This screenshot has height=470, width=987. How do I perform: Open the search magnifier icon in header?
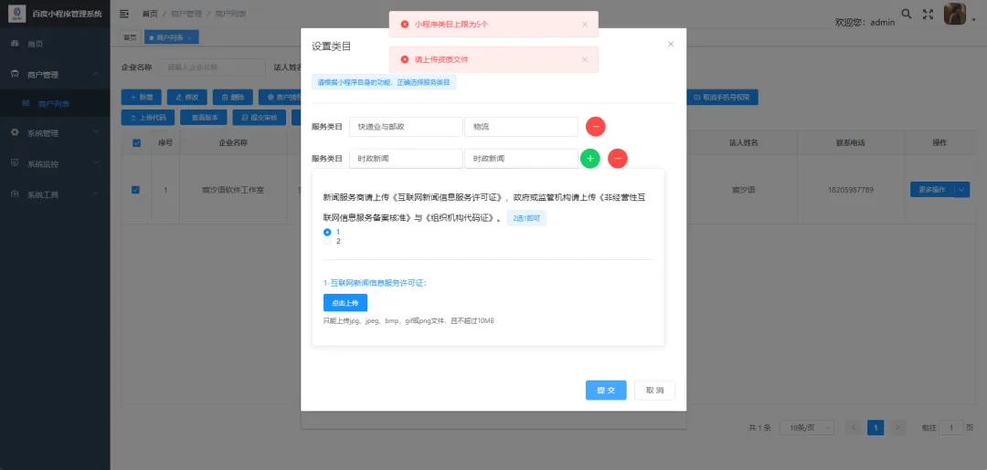(906, 13)
